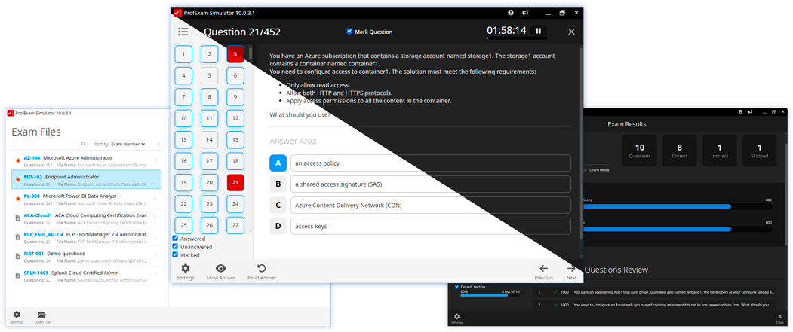
Task: Click Close in the Exam Results window footer
Action: (x=780, y=318)
